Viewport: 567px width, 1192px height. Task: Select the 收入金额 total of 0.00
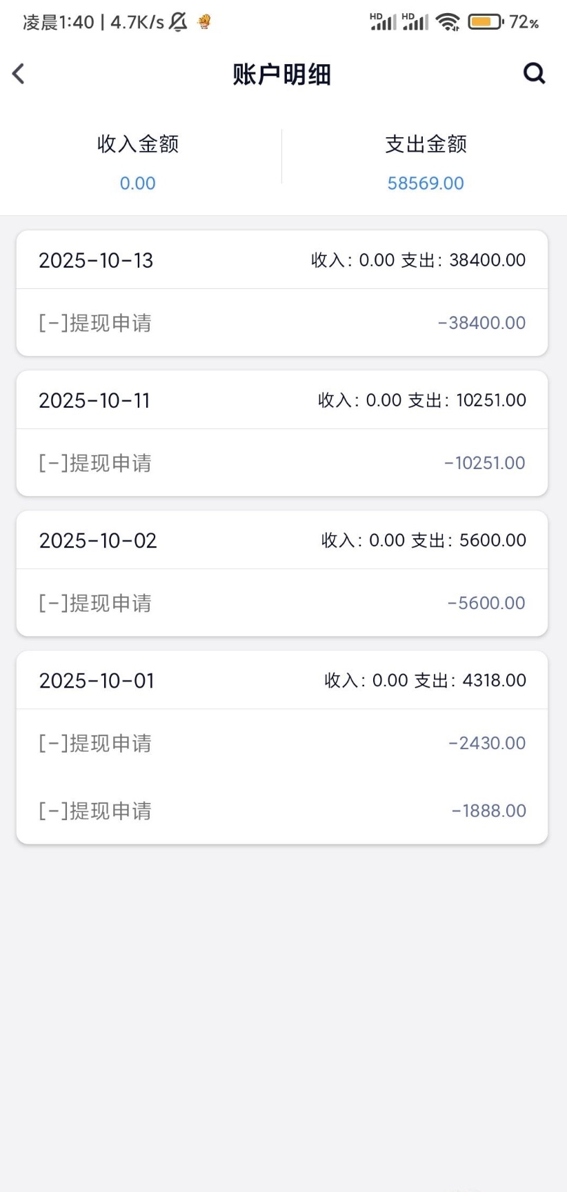click(137, 183)
